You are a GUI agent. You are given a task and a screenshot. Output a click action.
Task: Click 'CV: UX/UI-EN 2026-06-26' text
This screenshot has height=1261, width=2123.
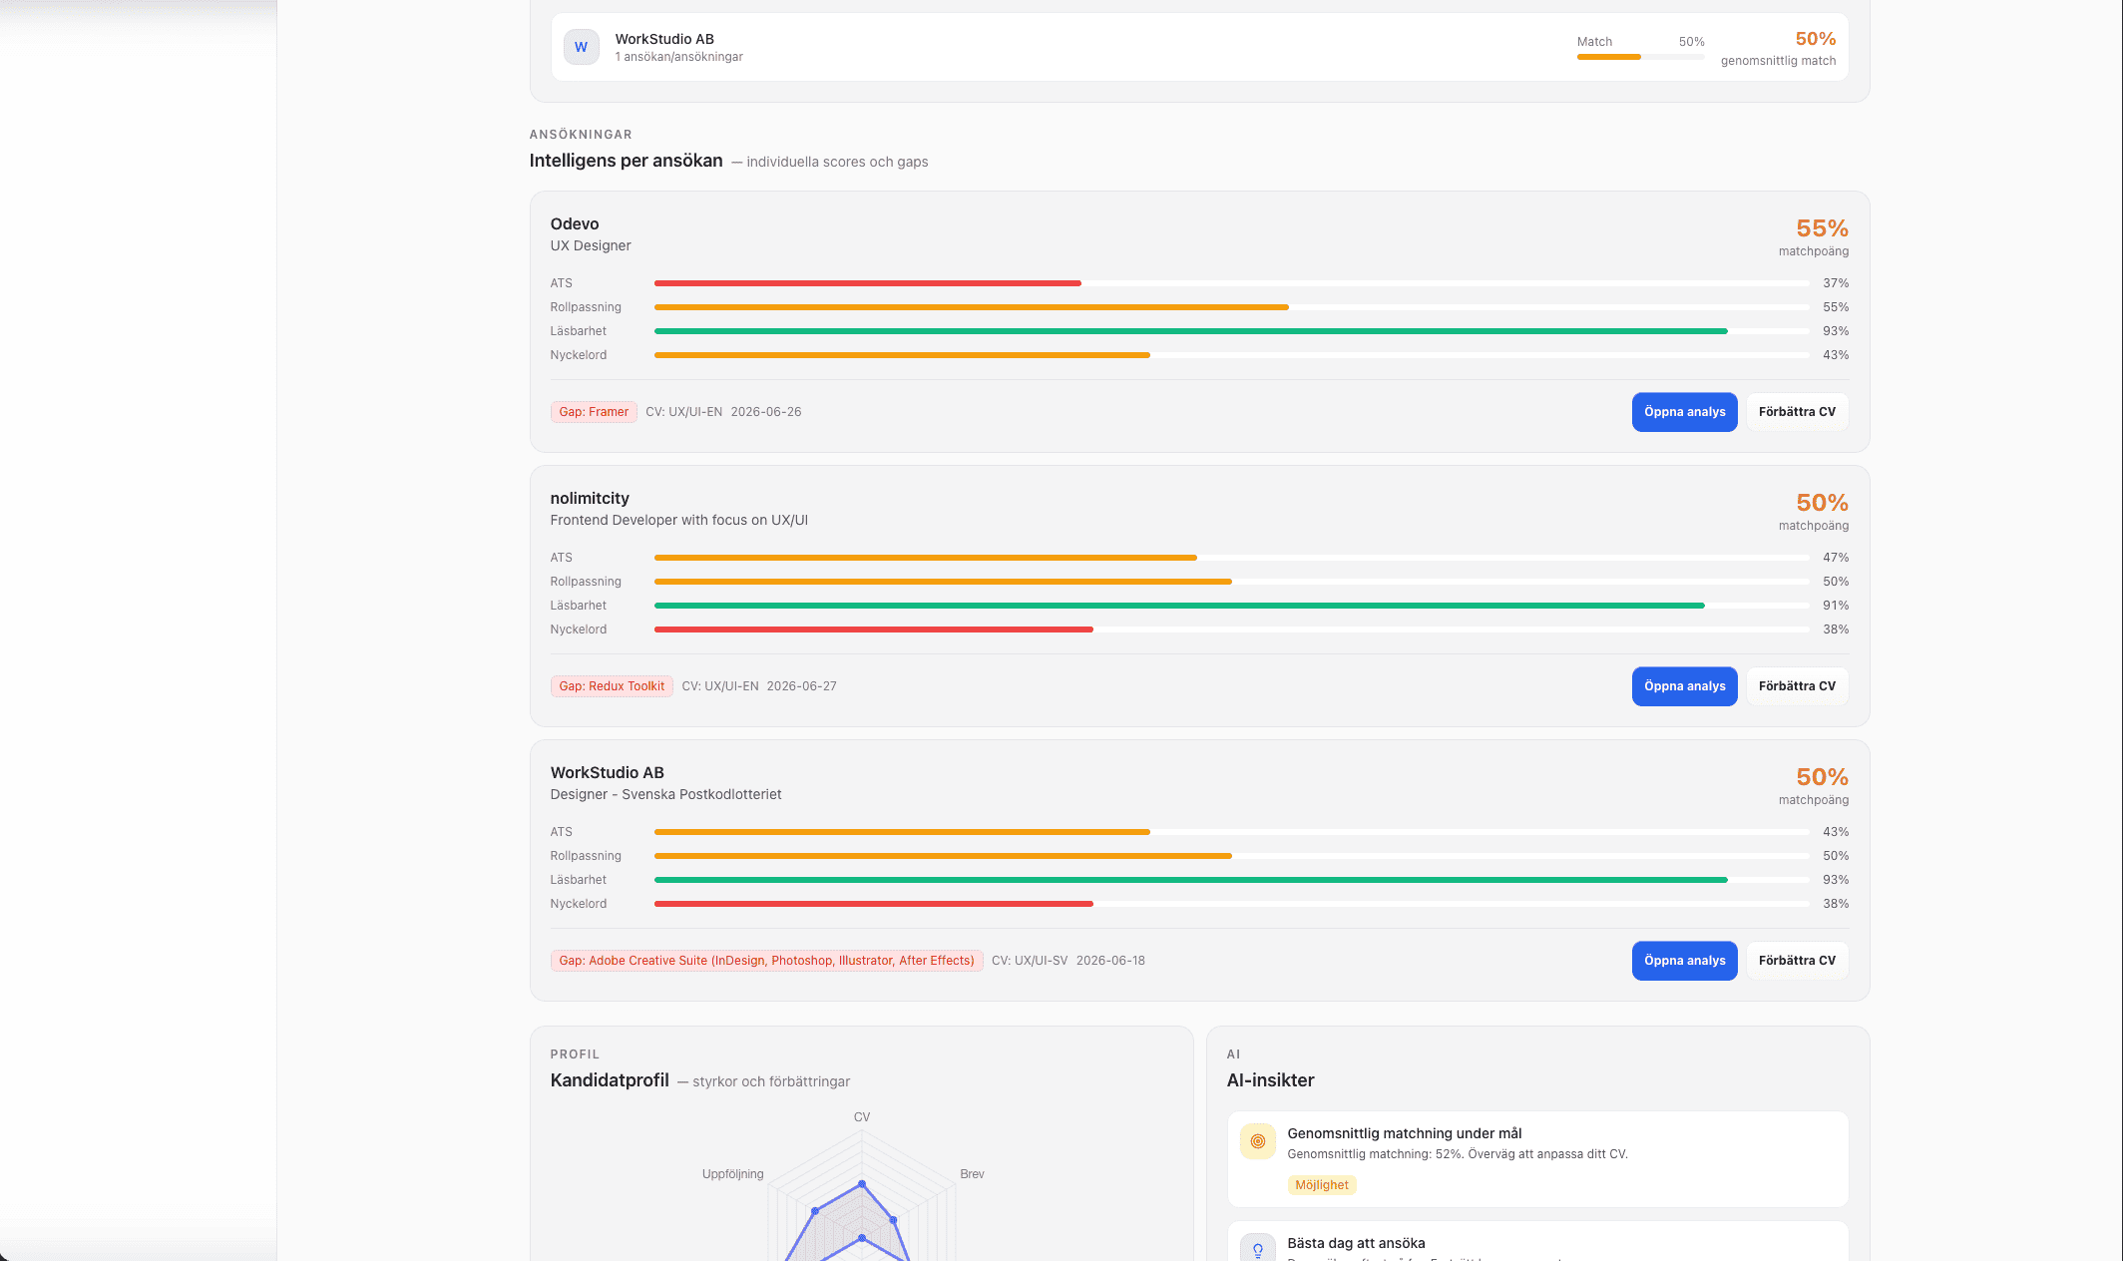723,412
